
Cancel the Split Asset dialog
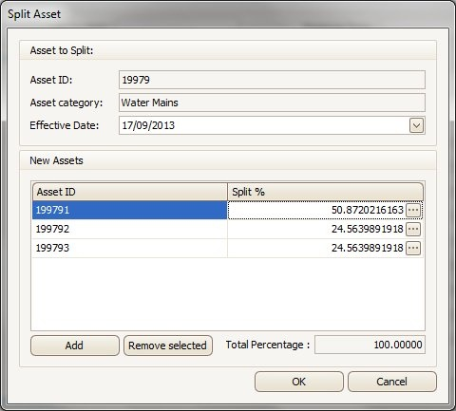point(392,382)
